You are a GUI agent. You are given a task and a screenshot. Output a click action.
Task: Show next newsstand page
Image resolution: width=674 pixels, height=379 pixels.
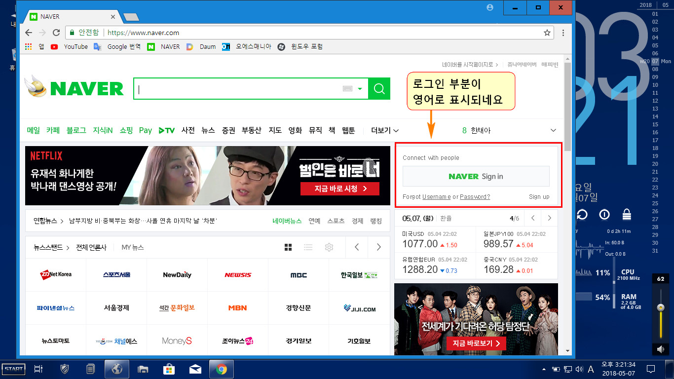[x=378, y=247]
